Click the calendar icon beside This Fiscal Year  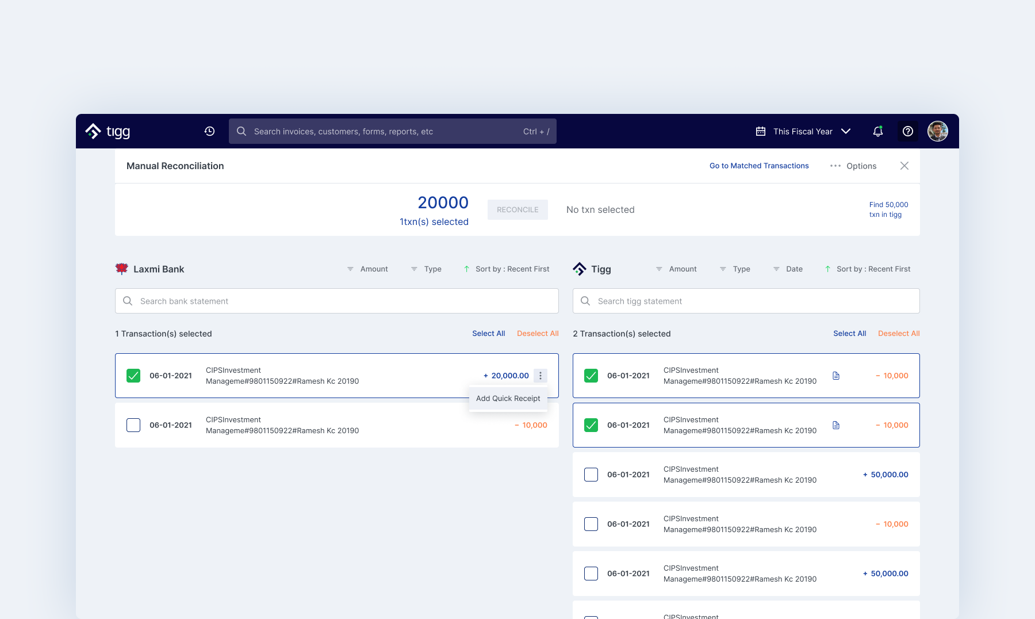761,131
